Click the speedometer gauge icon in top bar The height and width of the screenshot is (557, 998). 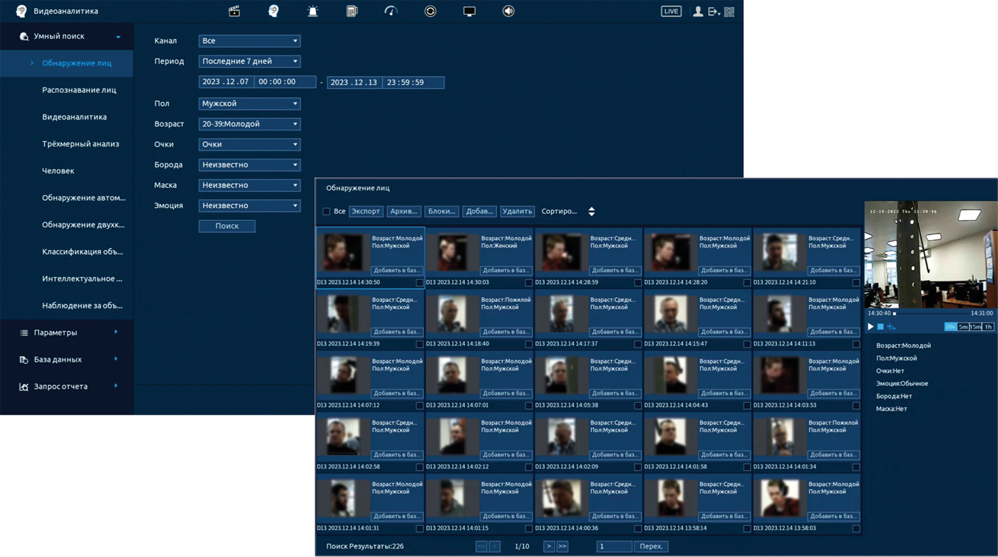[x=391, y=11]
